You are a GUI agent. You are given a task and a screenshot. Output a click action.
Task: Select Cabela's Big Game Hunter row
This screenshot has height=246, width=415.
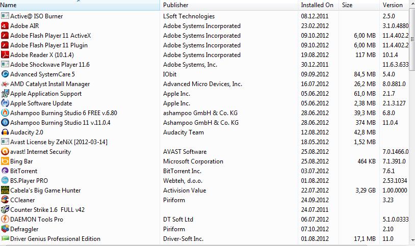point(45,190)
